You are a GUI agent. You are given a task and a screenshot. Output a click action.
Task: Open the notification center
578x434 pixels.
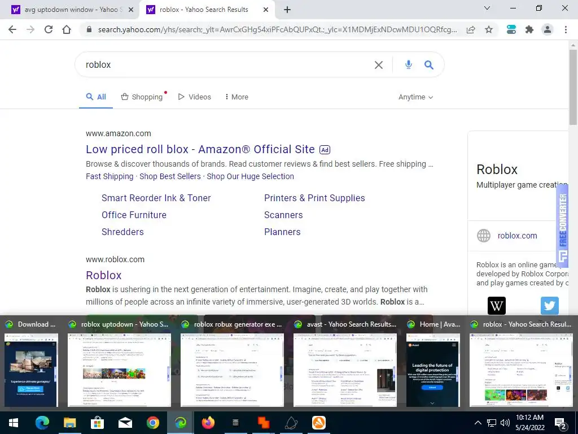pos(561,423)
